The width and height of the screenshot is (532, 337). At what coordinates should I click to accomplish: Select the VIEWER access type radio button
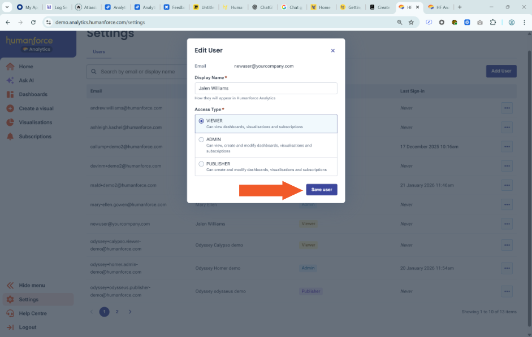[x=201, y=121]
